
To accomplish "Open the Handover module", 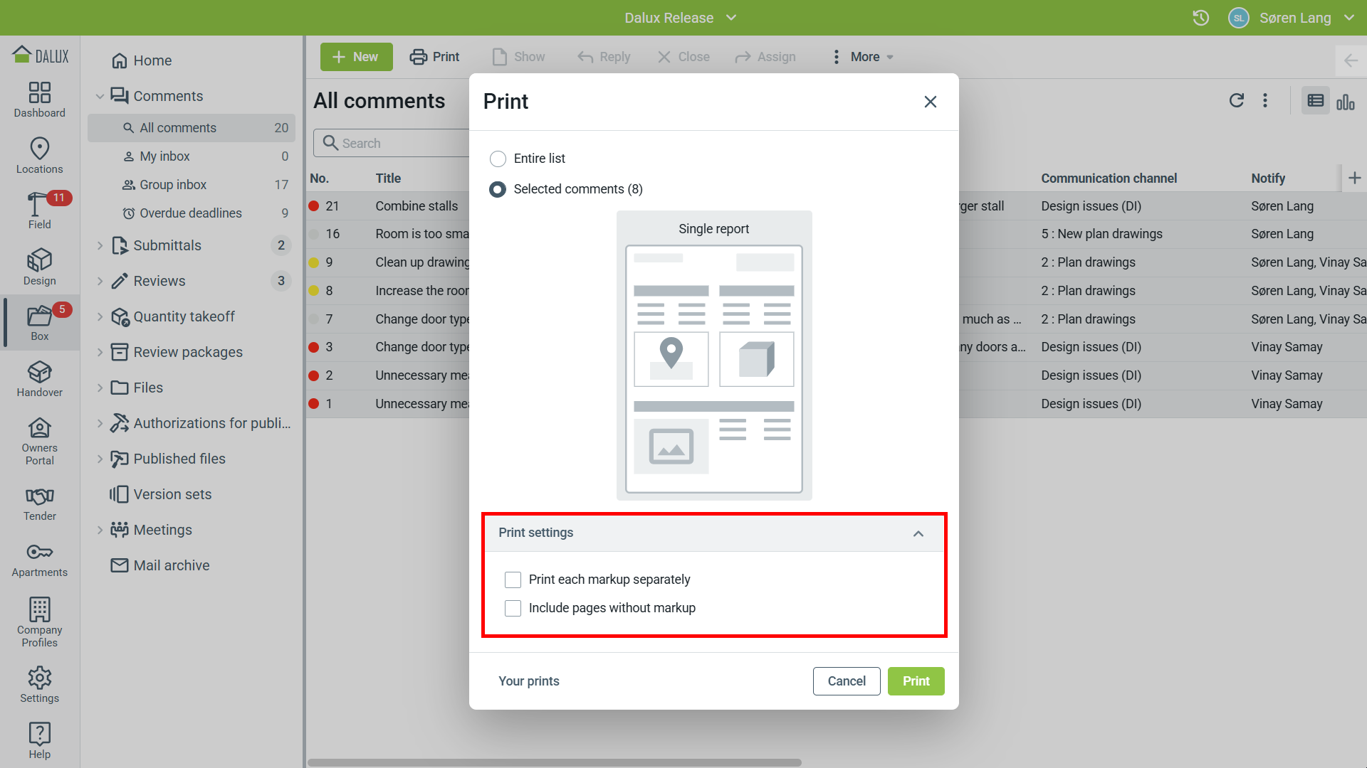I will tap(40, 379).
